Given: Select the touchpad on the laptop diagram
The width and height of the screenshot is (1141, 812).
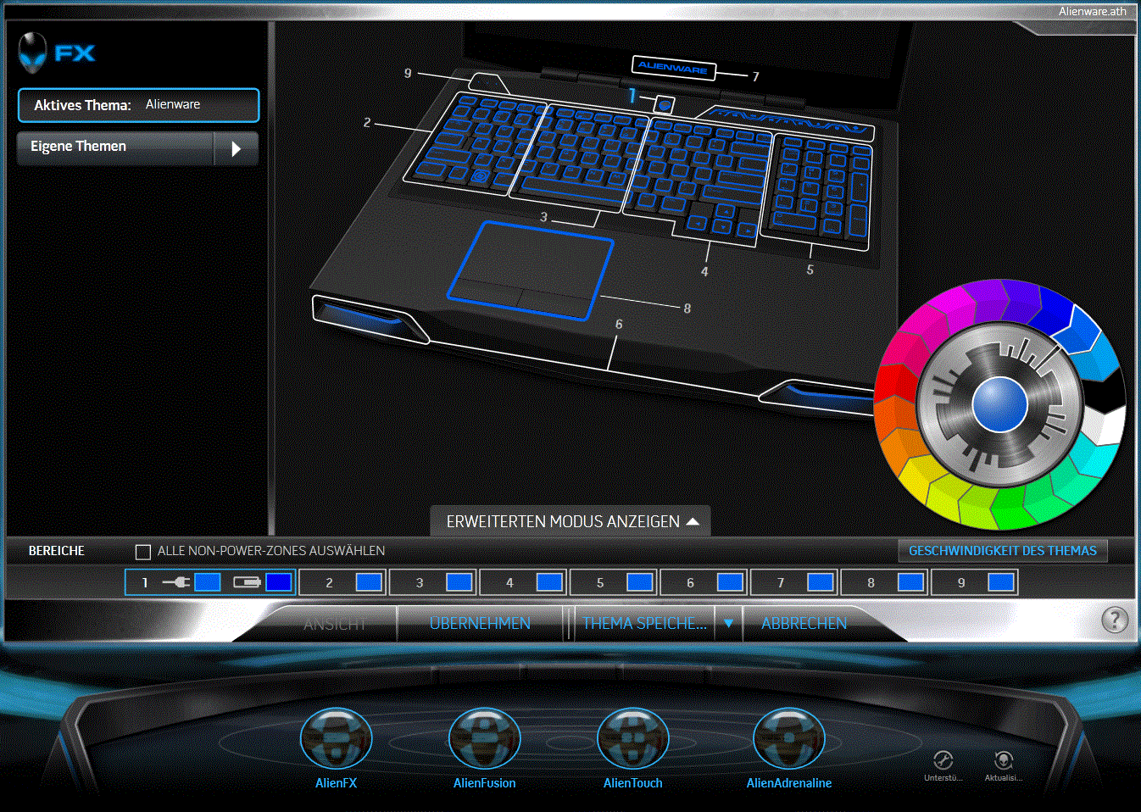Looking at the screenshot, I should 531,270.
